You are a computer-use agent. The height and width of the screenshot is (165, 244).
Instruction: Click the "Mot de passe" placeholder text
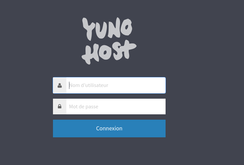[83, 107]
